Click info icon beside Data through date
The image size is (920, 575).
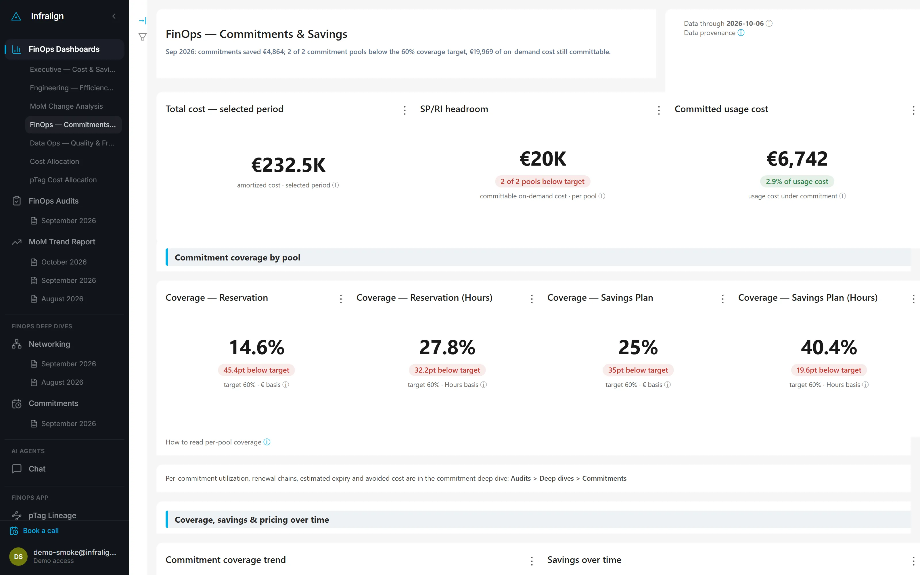click(x=769, y=24)
